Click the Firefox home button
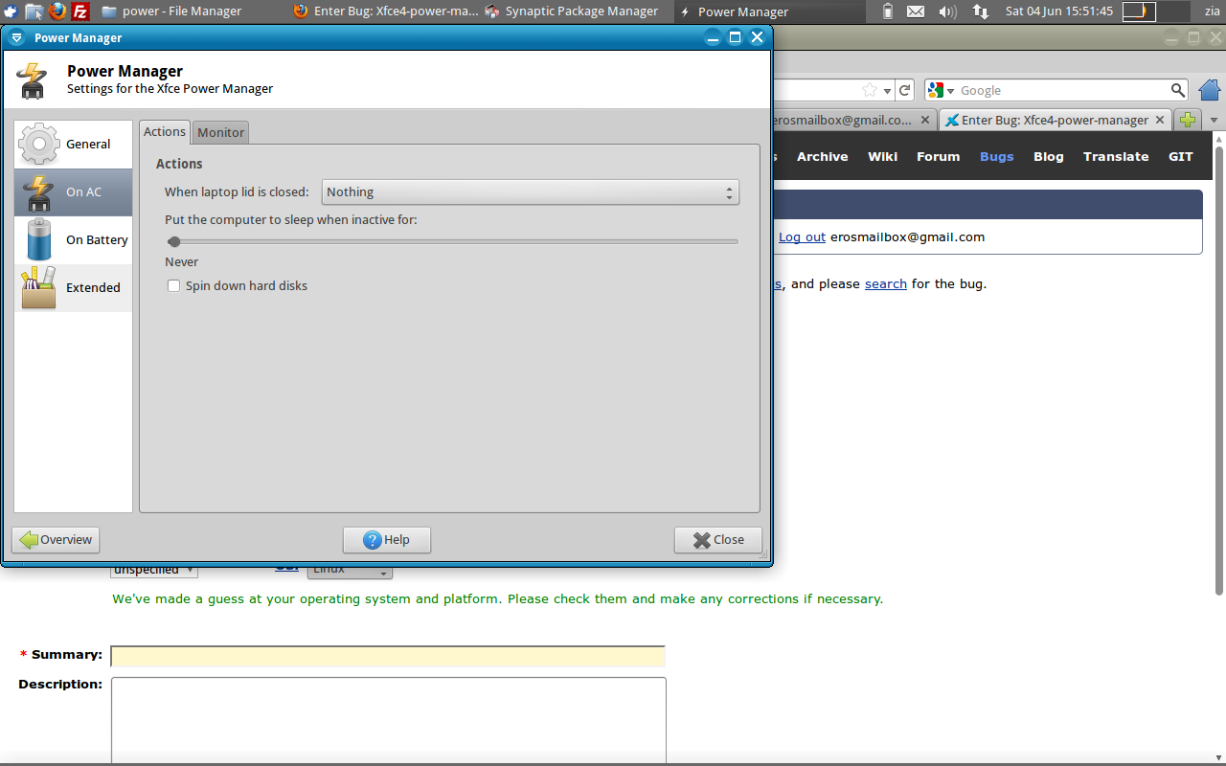Image resolution: width=1226 pixels, height=766 pixels. coord(1209,90)
